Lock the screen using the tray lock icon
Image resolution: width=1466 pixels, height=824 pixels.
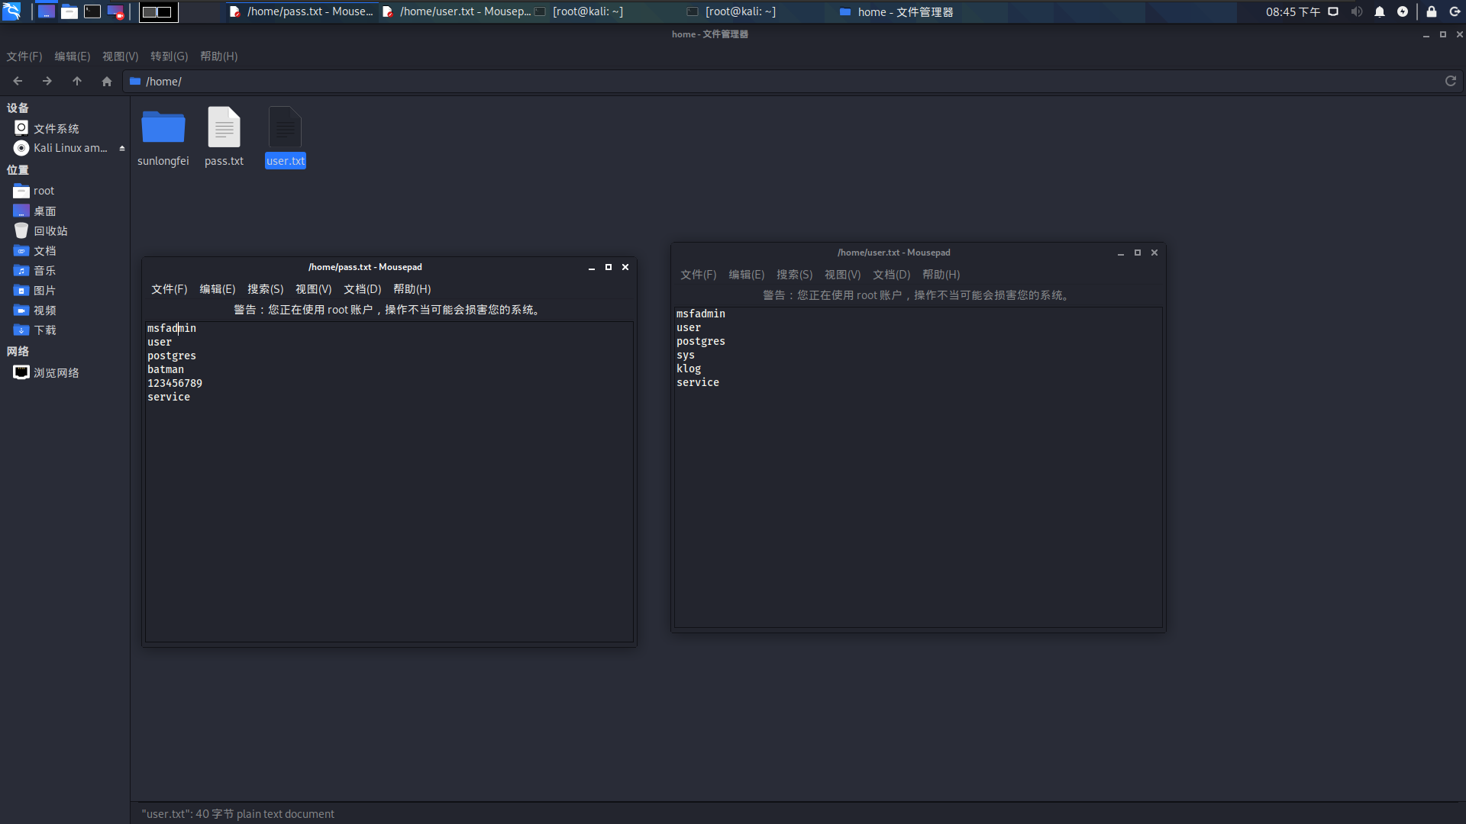(x=1432, y=11)
